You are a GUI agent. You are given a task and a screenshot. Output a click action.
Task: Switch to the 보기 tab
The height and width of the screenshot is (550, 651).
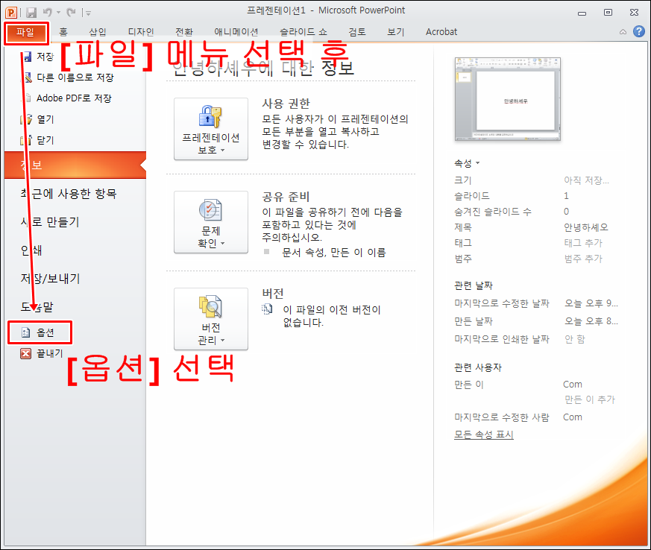point(396,32)
